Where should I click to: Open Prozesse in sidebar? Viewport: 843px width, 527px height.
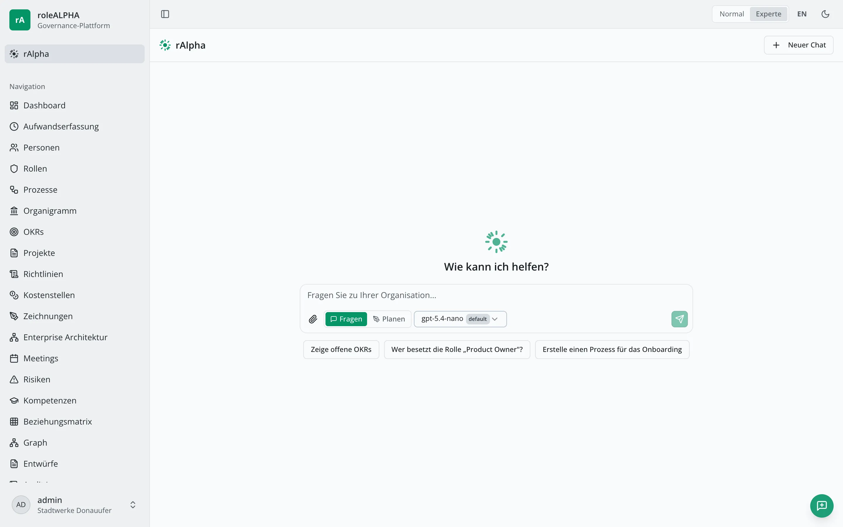[x=75, y=190]
